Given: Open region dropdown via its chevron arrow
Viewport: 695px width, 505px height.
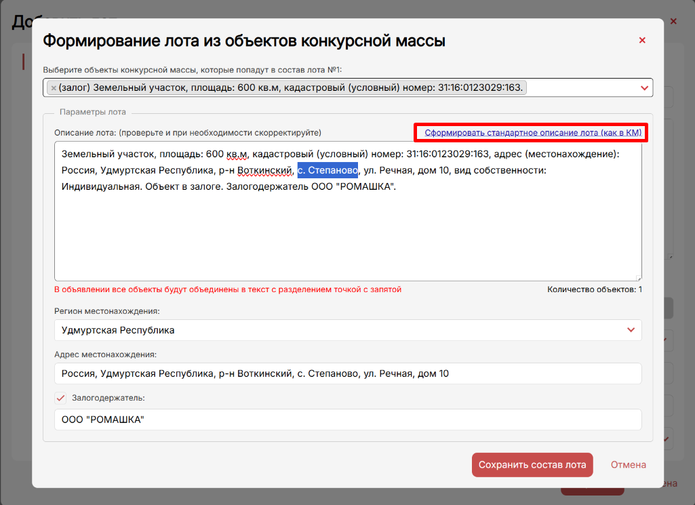Looking at the screenshot, I should [631, 330].
